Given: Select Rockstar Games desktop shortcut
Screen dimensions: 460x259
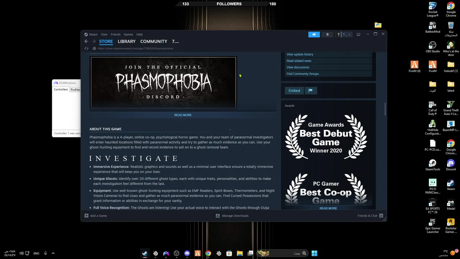Looking at the screenshot, I should (451, 226).
